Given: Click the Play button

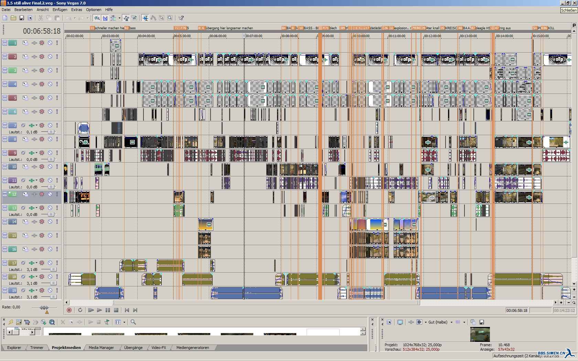Looking at the screenshot, I should point(99,310).
